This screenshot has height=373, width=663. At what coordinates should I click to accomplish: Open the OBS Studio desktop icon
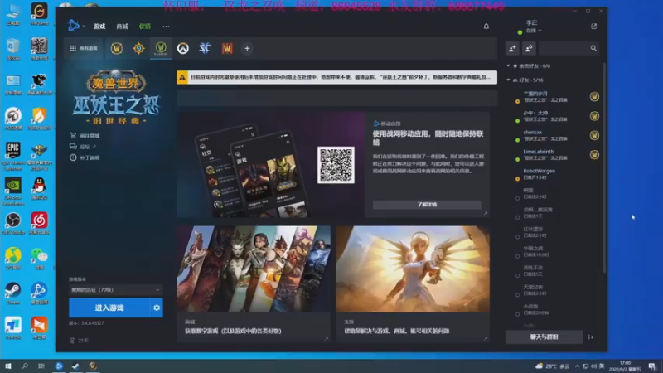13,224
